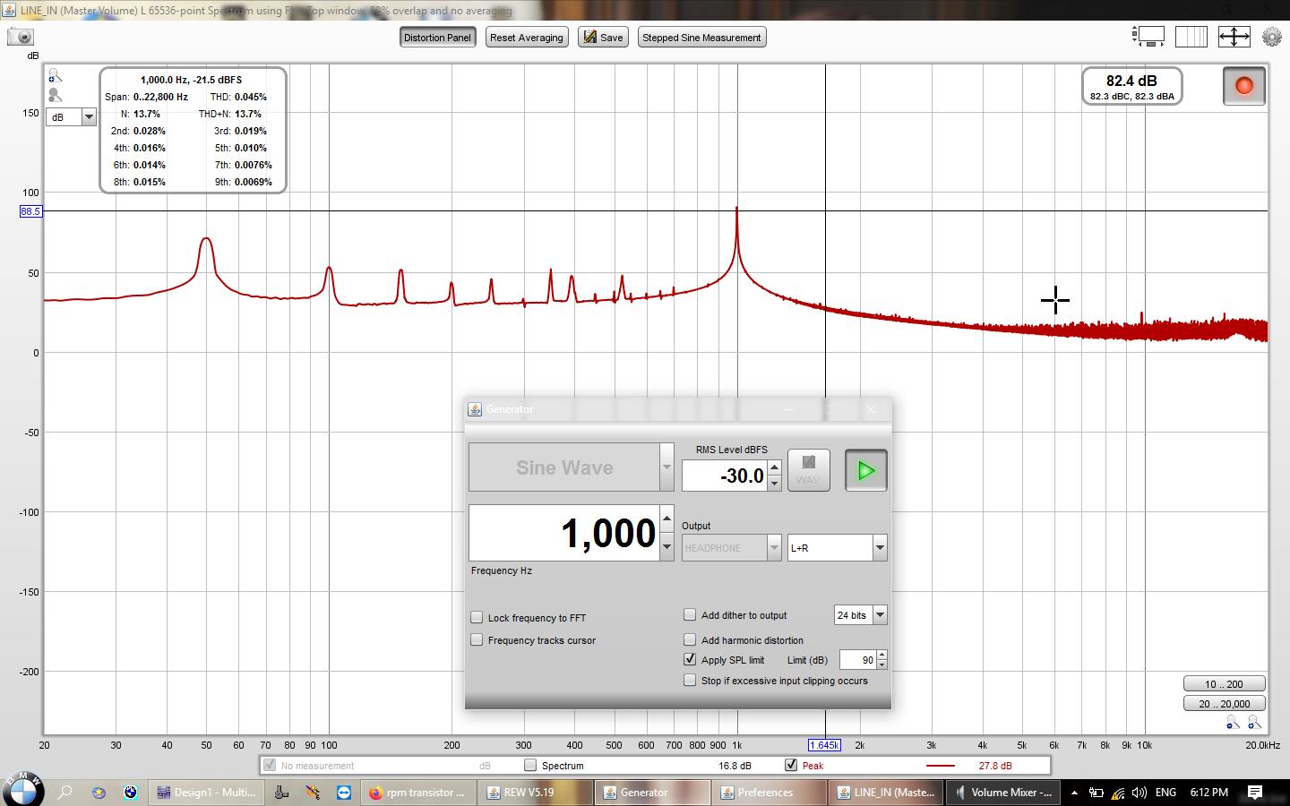Open graph controls gear icon
Screen dimensions: 1290x806
coord(1271,37)
